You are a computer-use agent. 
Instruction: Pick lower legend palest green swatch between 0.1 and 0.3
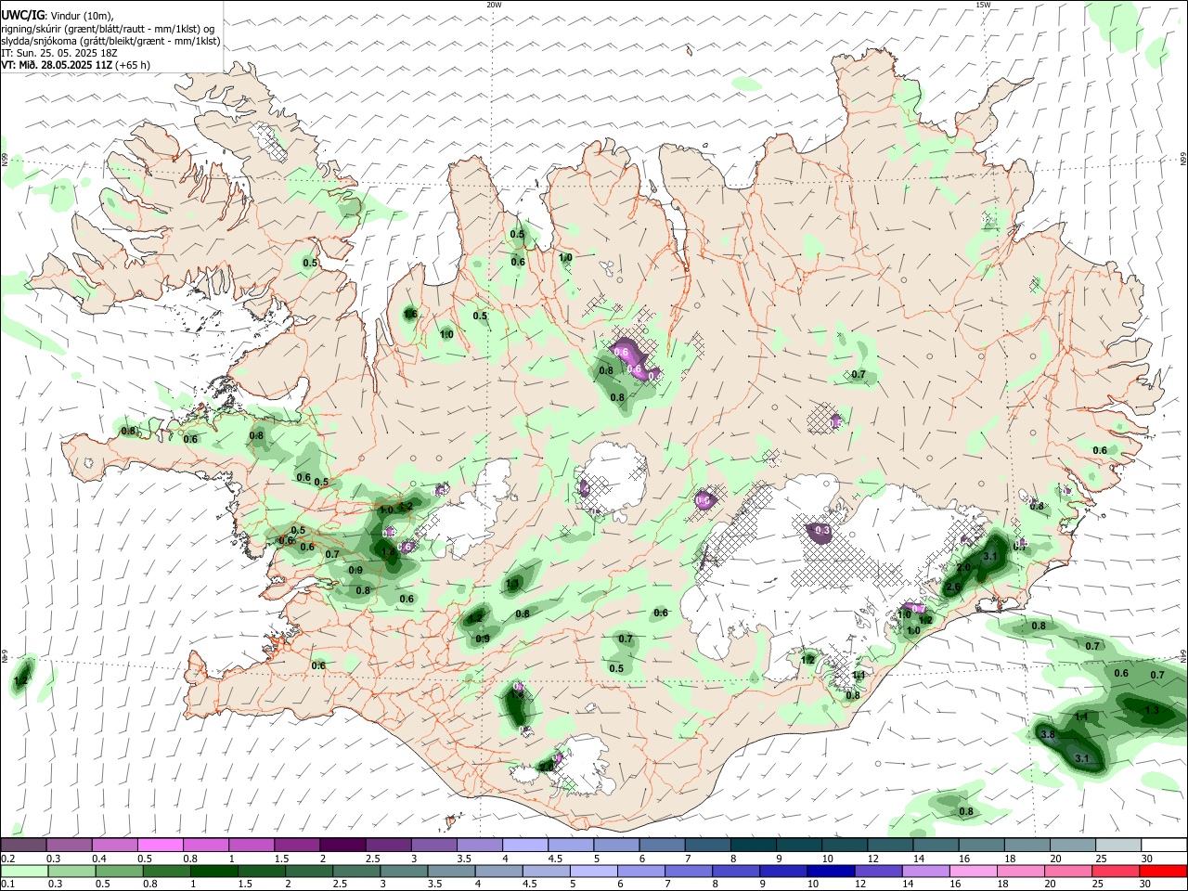[x=24, y=871]
